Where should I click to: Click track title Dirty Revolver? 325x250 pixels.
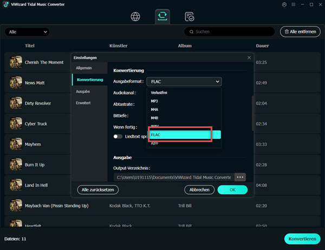(x=38, y=104)
